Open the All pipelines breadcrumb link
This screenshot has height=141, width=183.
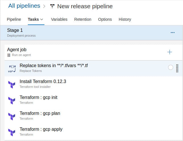[x=24, y=6]
